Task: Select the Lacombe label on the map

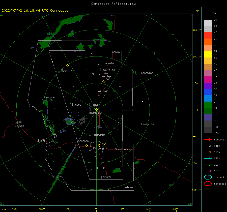Action: [x=109, y=63]
